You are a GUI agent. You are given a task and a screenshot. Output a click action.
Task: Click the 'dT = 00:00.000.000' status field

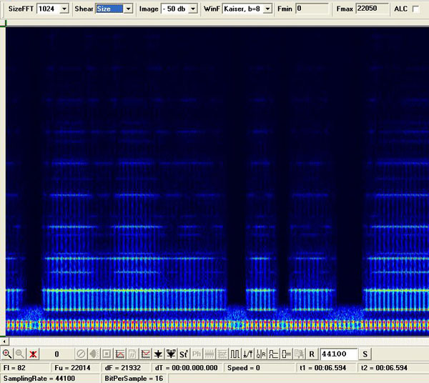187,368
